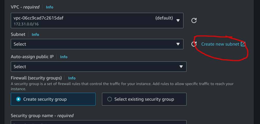The width and height of the screenshot is (260, 124).
Task: Open Info link for Firewall security groups
Action: click(72, 78)
